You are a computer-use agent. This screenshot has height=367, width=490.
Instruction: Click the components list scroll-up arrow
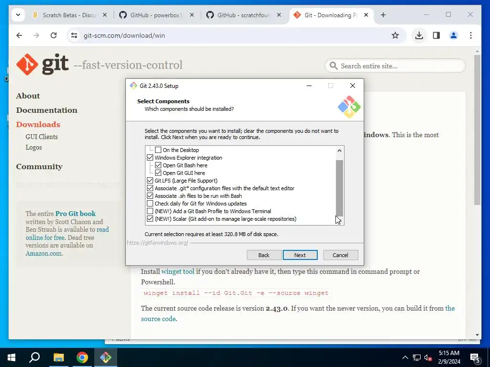pyautogui.click(x=339, y=151)
